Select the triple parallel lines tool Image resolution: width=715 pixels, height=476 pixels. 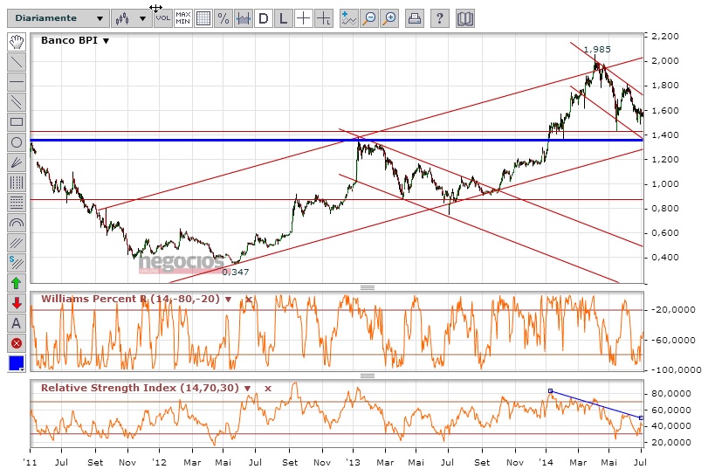(17, 243)
